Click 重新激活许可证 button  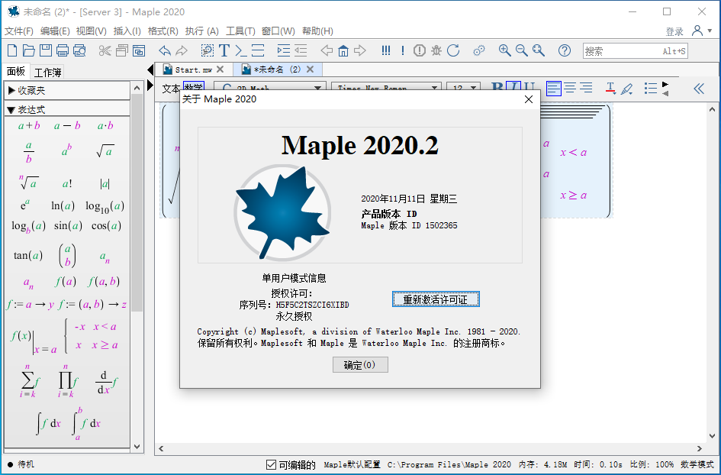tap(436, 299)
